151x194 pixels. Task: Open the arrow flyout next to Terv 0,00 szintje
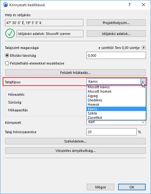point(144,47)
